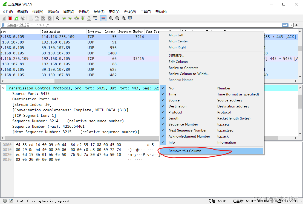Collapse the Transmission Control Protocol tree node
Viewport: 303px width, 204px height.
tap(3, 88)
